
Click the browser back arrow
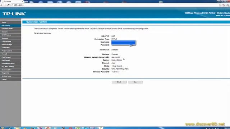[x=1, y=5]
